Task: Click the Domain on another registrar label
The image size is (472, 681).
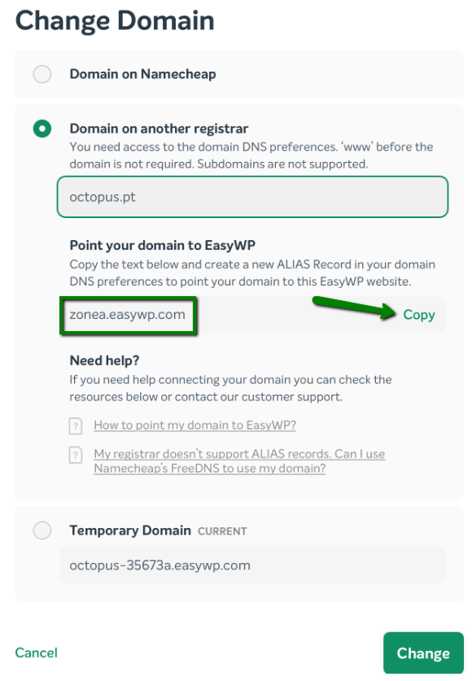Action: click(159, 129)
